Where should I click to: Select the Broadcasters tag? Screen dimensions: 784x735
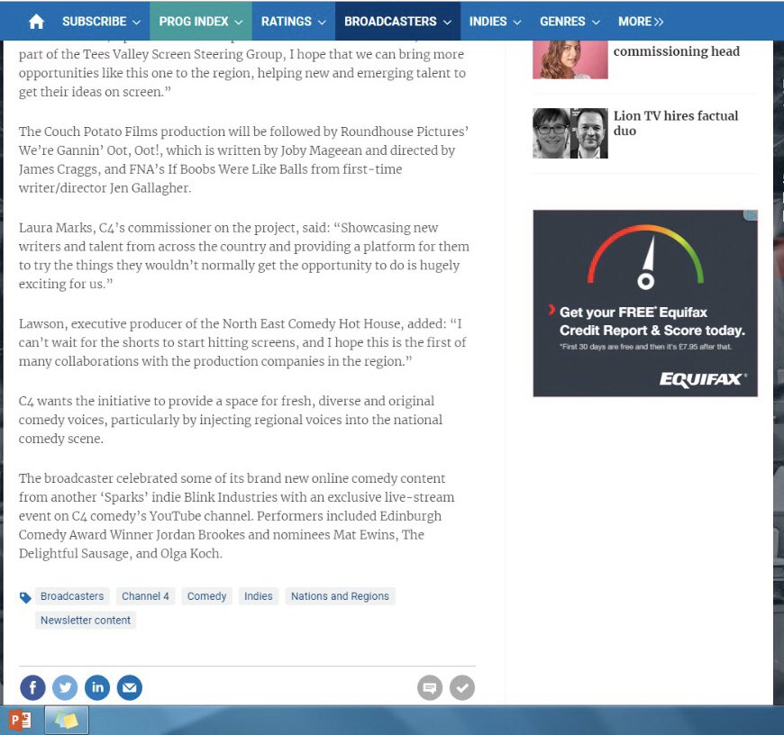tap(72, 596)
